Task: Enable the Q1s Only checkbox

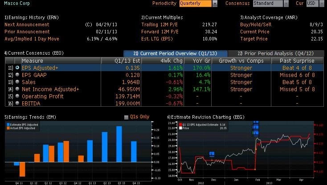Action: tap(126, 117)
